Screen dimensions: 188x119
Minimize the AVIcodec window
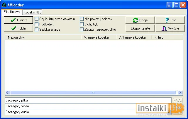[170, 5]
